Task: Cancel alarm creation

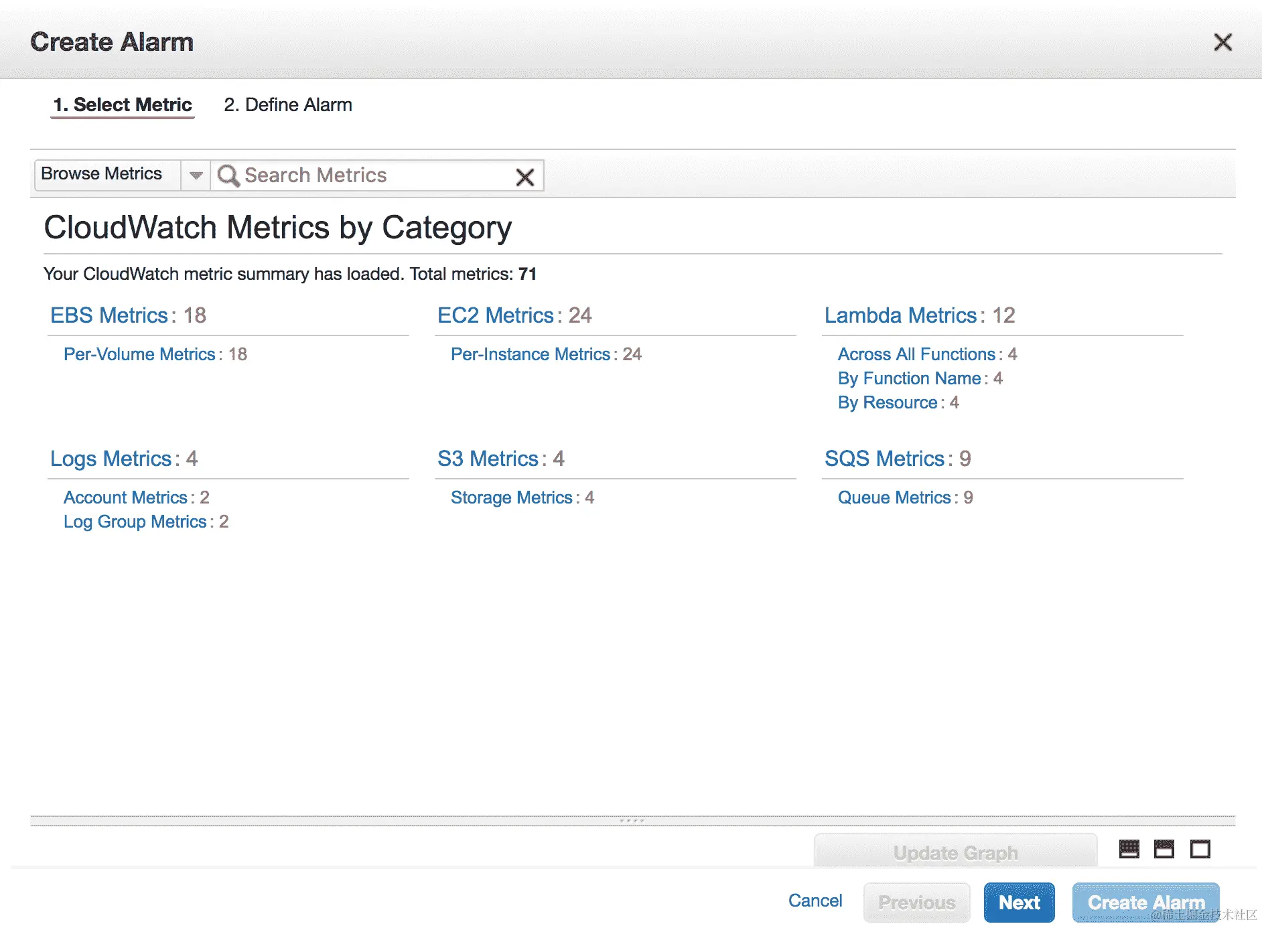Action: click(x=815, y=901)
